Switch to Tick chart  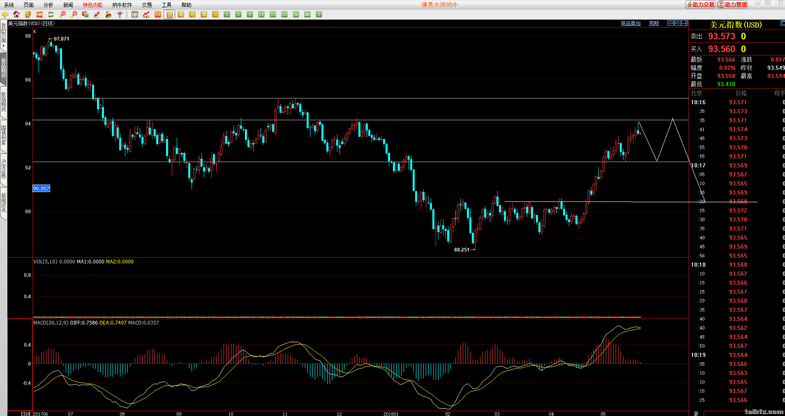click(x=158, y=14)
